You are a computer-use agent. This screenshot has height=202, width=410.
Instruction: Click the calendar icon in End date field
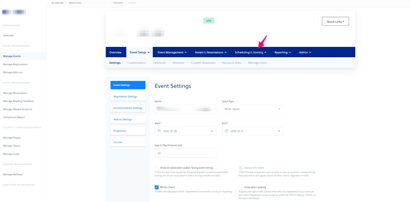click(x=227, y=131)
